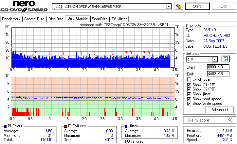Click the blue Jitter legend square
The height and width of the screenshot is (144, 237).
click(126, 126)
